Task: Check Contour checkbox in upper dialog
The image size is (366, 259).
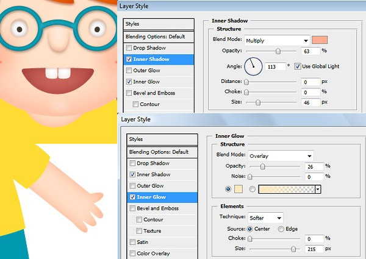Action: click(x=135, y=104)
